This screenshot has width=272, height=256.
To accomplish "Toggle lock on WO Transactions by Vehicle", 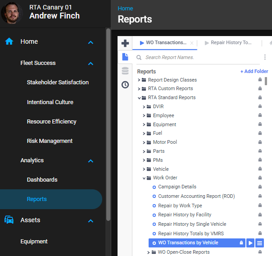I will point(241,243).
